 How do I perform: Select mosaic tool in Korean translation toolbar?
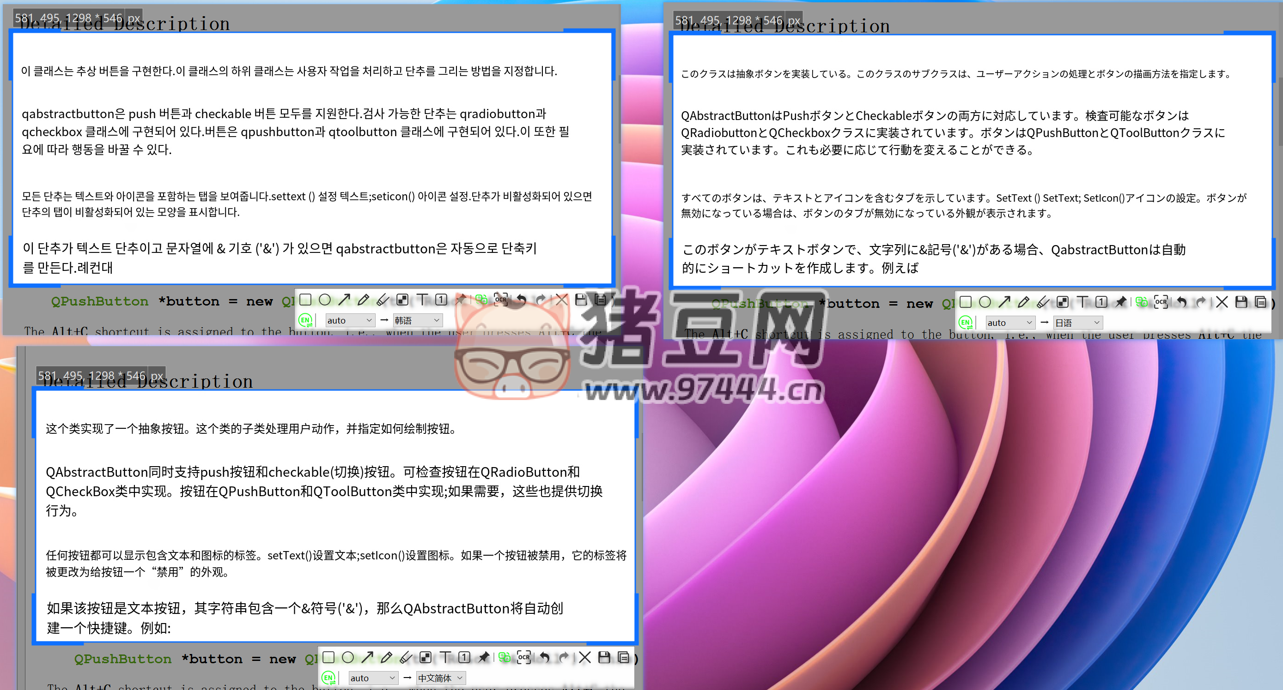[402, 300]
